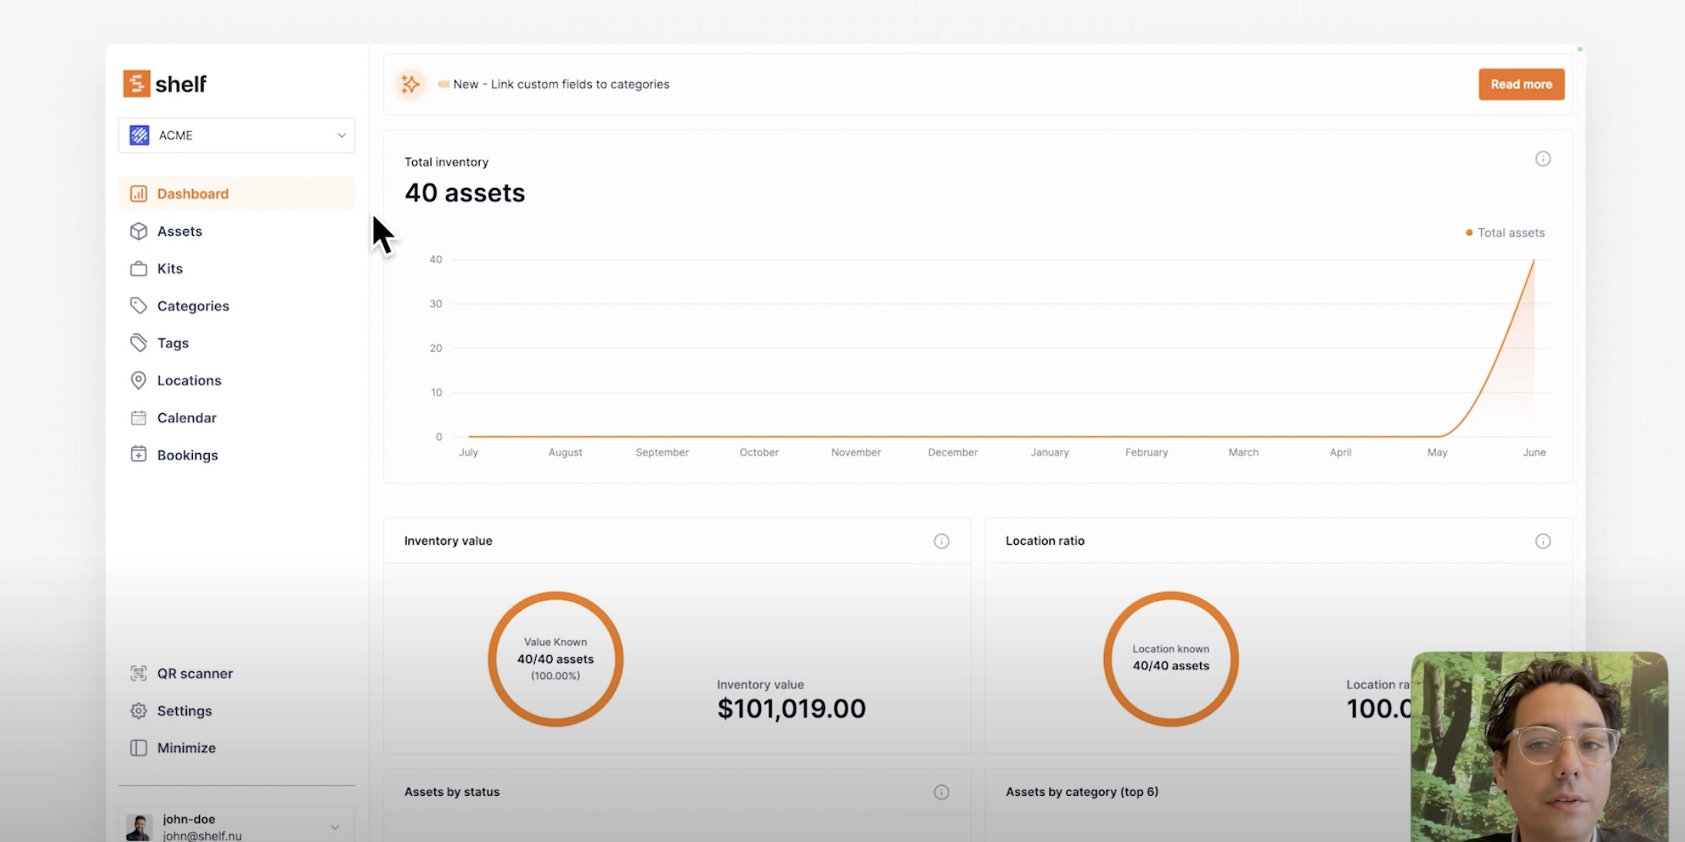Click the Value Known donut chart
1685x842 pixels.
[555, 658]
